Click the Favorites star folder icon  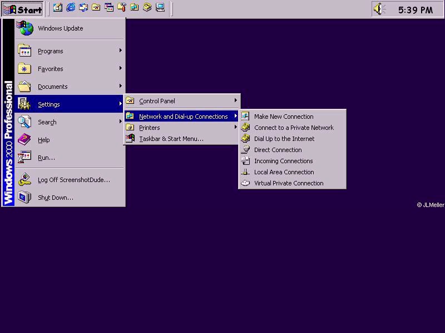coord(24,68)
